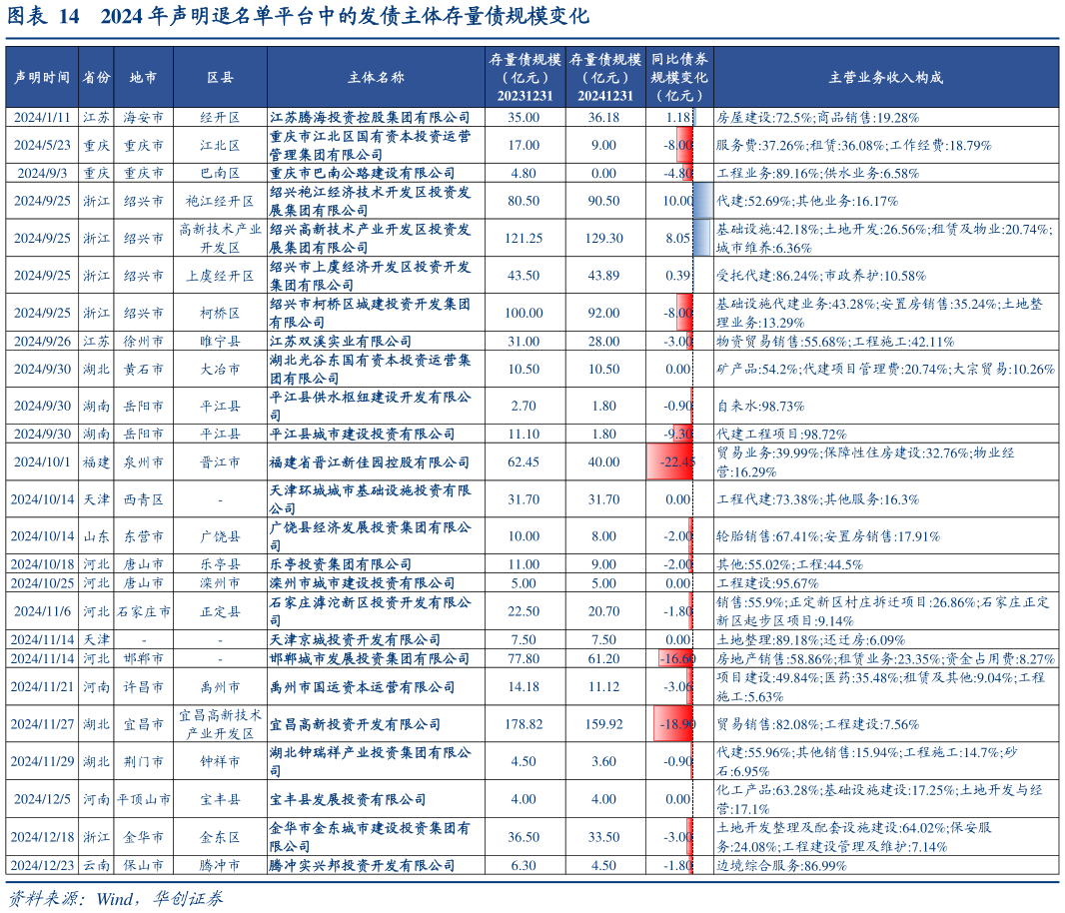Select the 省份 column header
Image resolution: width=1065 pixels, height=913 pixels.
pyautogui.click(x=96, y=77)
